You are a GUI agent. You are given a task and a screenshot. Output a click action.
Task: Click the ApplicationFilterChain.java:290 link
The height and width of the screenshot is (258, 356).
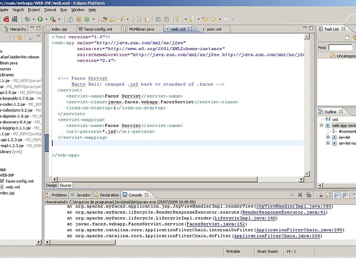point(299,230)
